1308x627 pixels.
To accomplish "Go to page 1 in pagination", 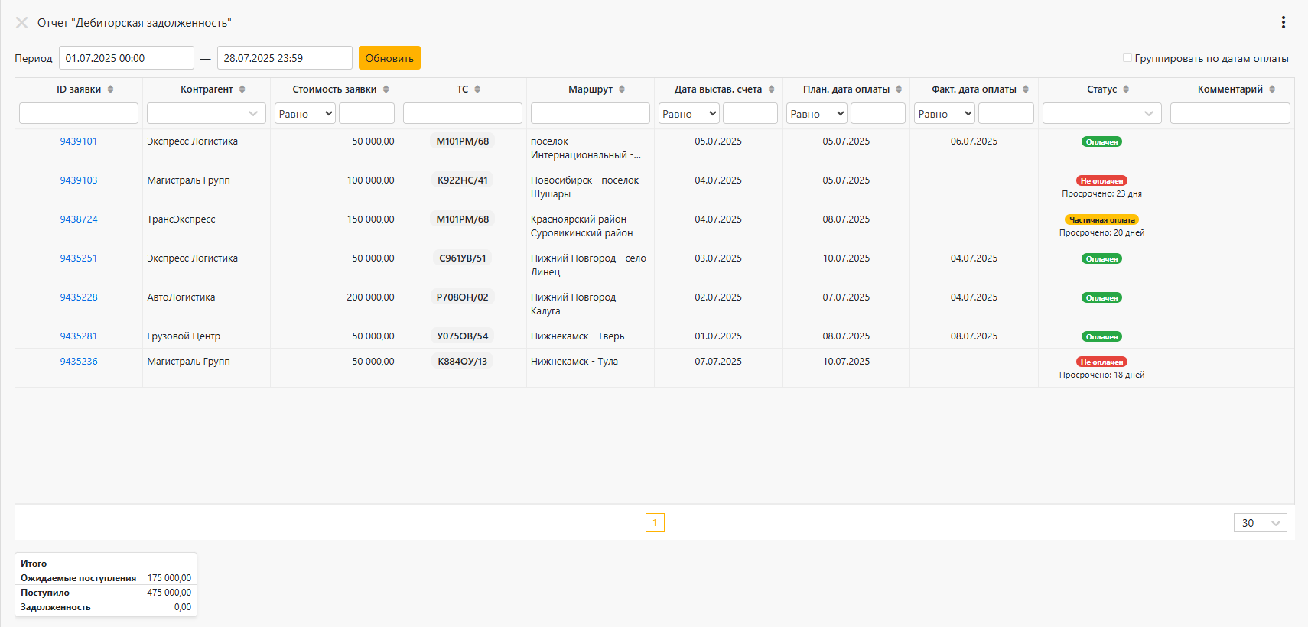I will 655,523.
